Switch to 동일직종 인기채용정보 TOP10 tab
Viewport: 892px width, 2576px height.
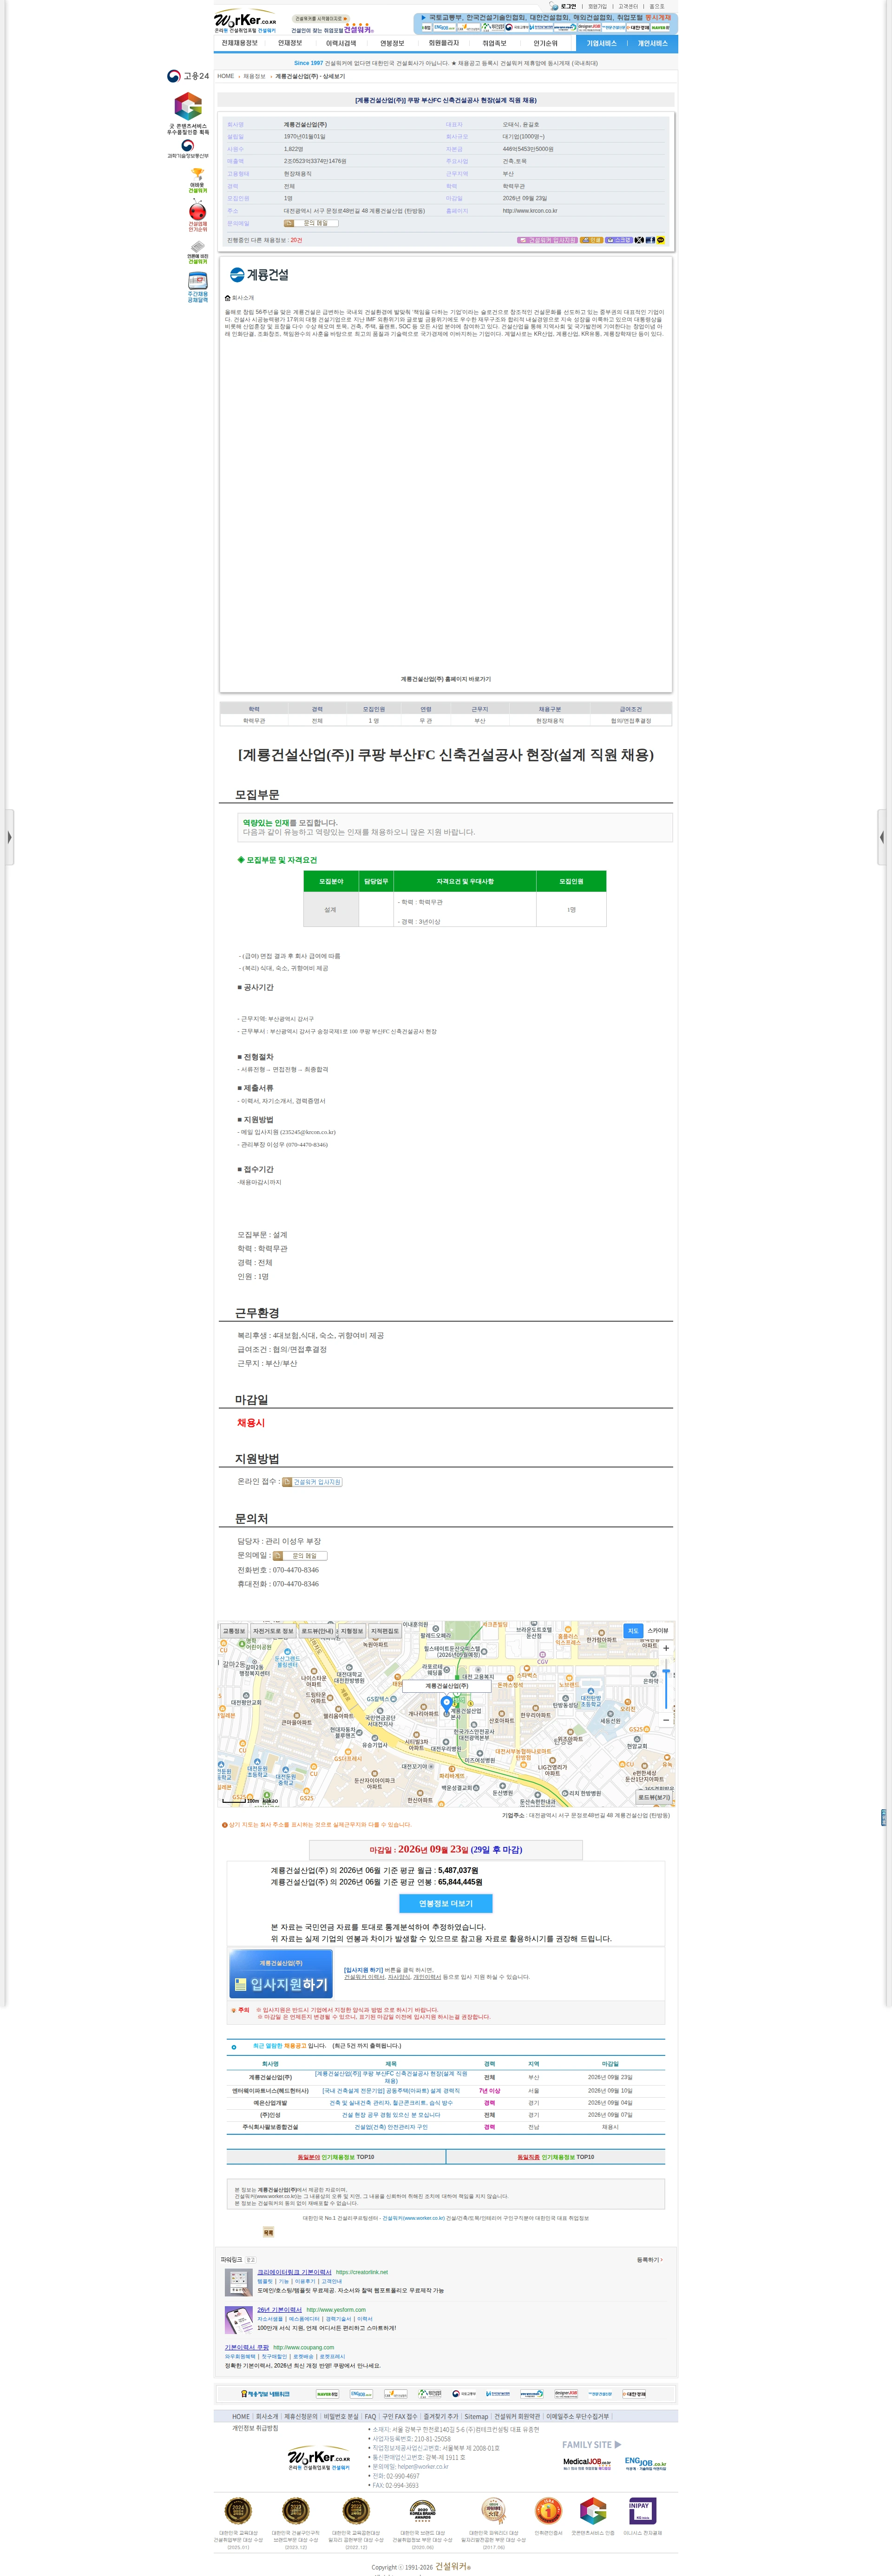tap(555, 2157)
